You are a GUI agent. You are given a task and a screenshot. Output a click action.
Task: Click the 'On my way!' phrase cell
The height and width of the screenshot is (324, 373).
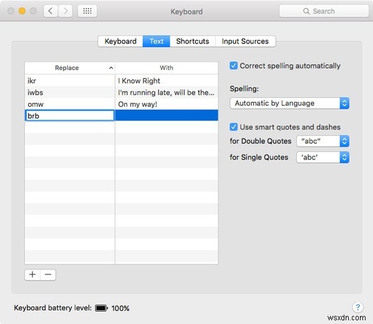point(167,104)
